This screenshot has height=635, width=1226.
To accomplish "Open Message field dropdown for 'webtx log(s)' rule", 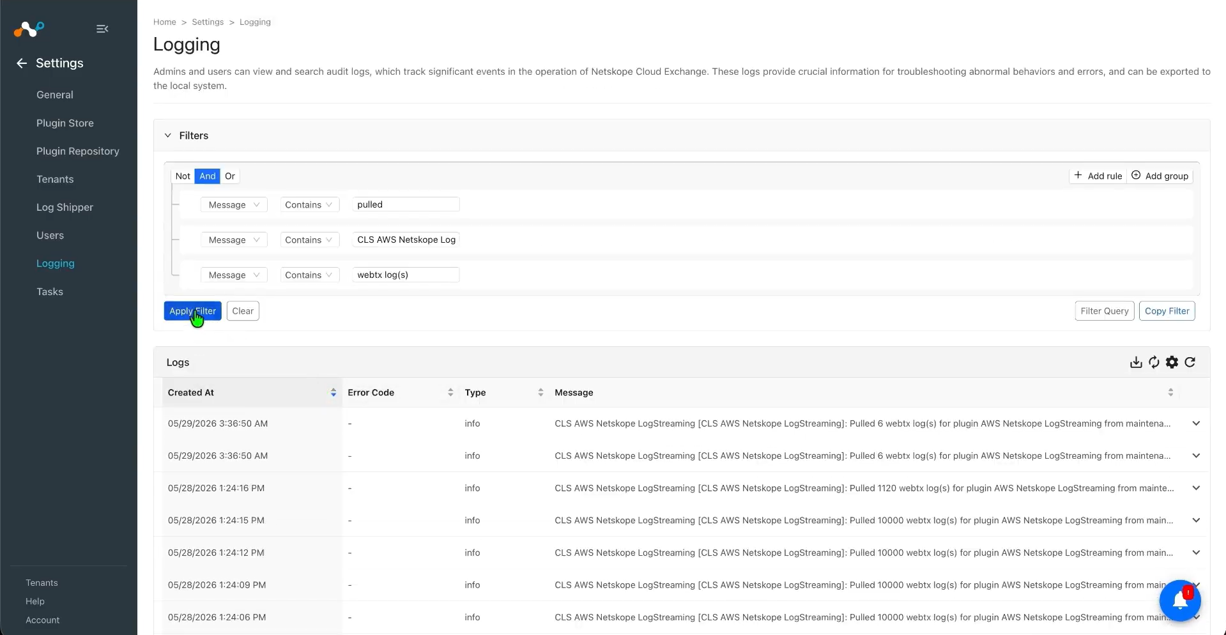I will [x=234, y=275].
